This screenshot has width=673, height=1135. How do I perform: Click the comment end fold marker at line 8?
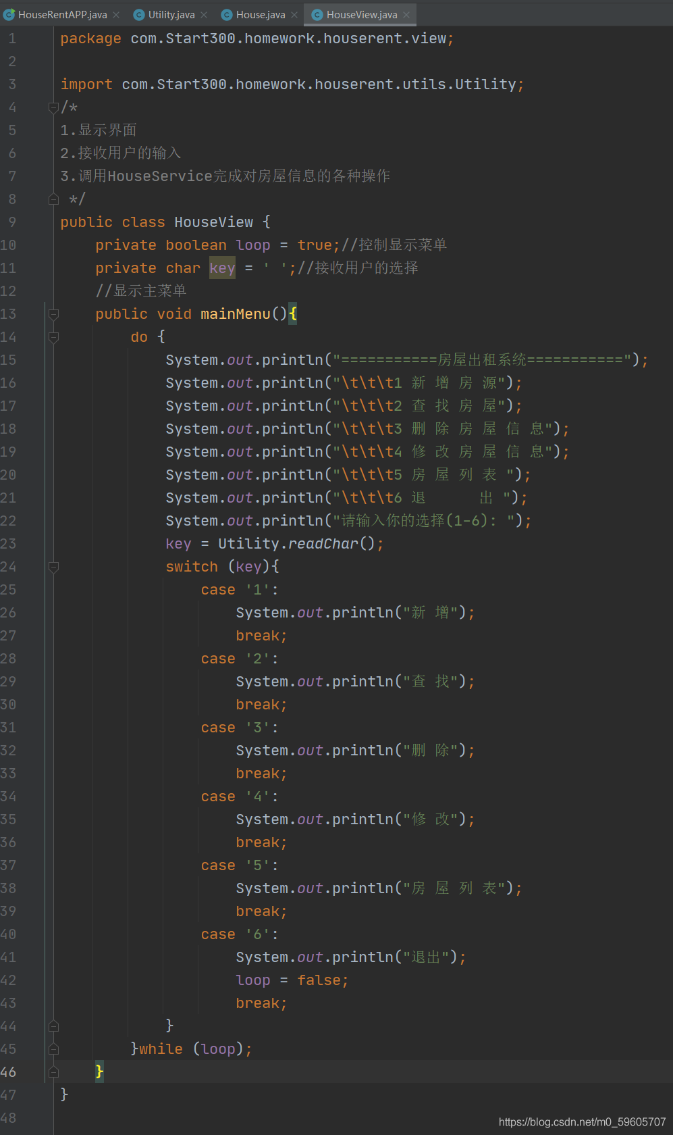point(53,199)
